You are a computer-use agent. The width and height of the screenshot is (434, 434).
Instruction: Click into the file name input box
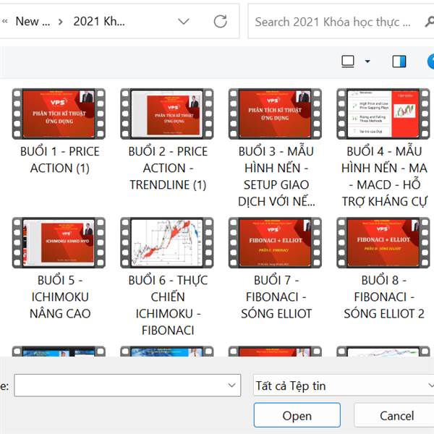(121, 386)
